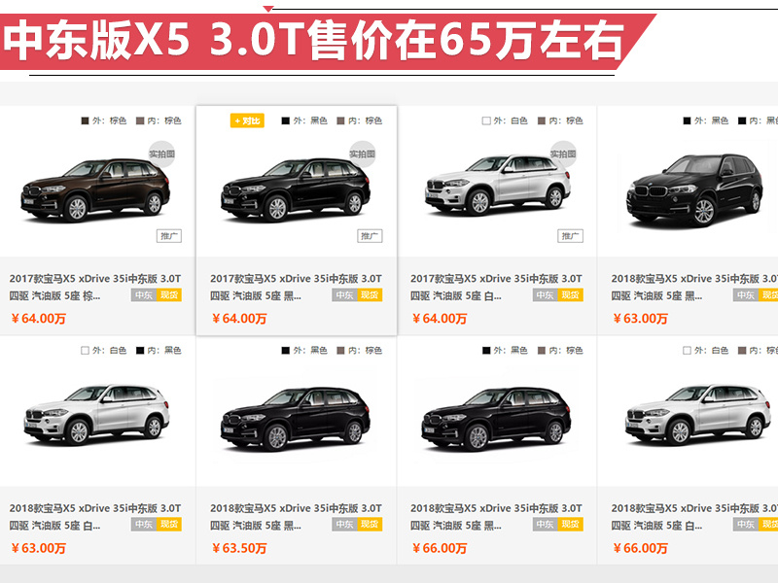The height and width of the screenshot is (583, 778).
Task: Click the ¥63.00万 price on white 2018 X5
Action: pyautogui.click(x=39, y=548)
